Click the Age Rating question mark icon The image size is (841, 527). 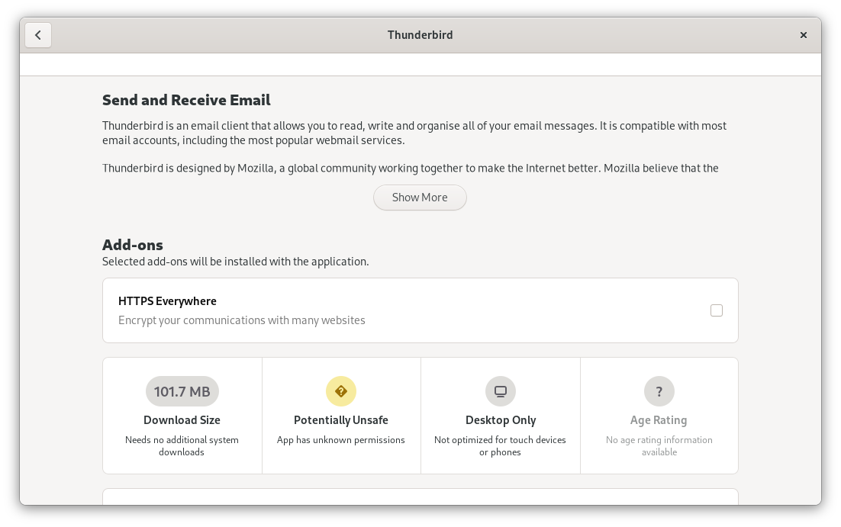[x=659, y=391]
